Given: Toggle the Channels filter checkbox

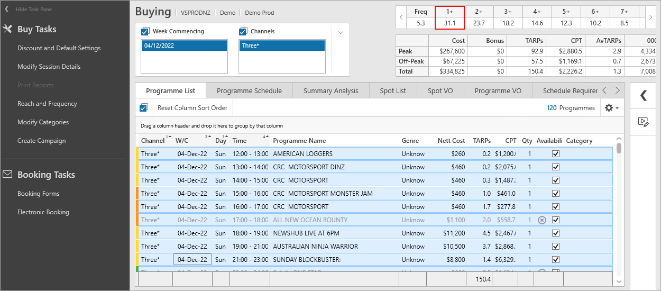Looking at the screenshot, I should click(x=243, y=31).
